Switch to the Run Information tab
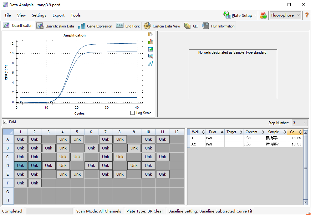The width and height of the screenshot is (311, 215). pos(218,26)
